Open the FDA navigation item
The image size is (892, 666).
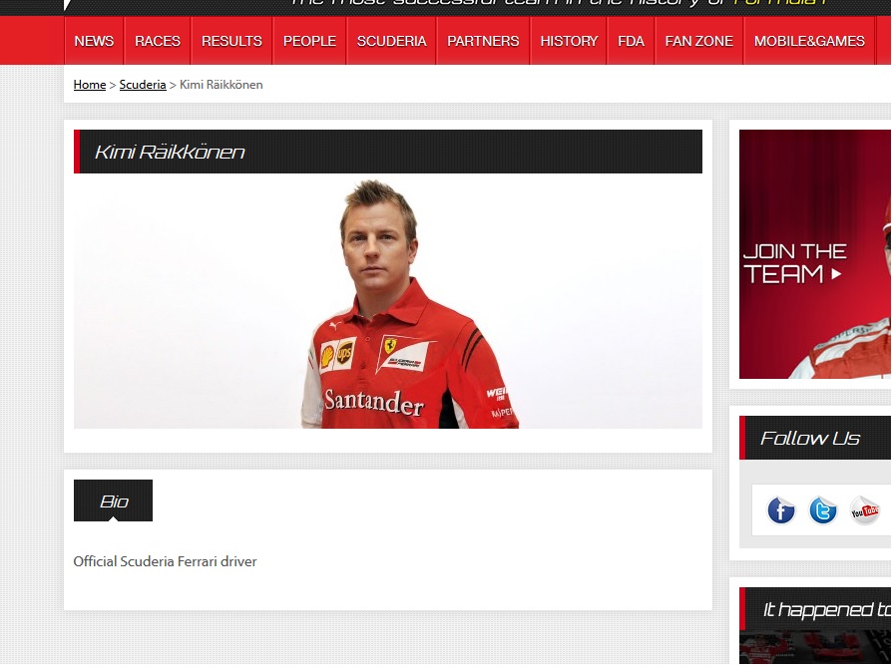click(x=631, y=41)
